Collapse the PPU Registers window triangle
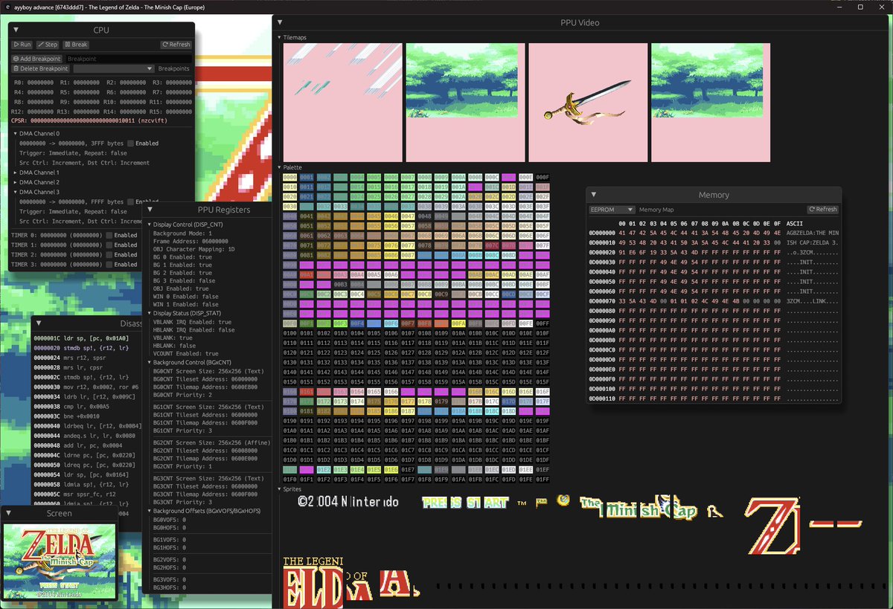The width and height of the screenshot is (893, 609). pyautogui.click(x=150, y=210)
